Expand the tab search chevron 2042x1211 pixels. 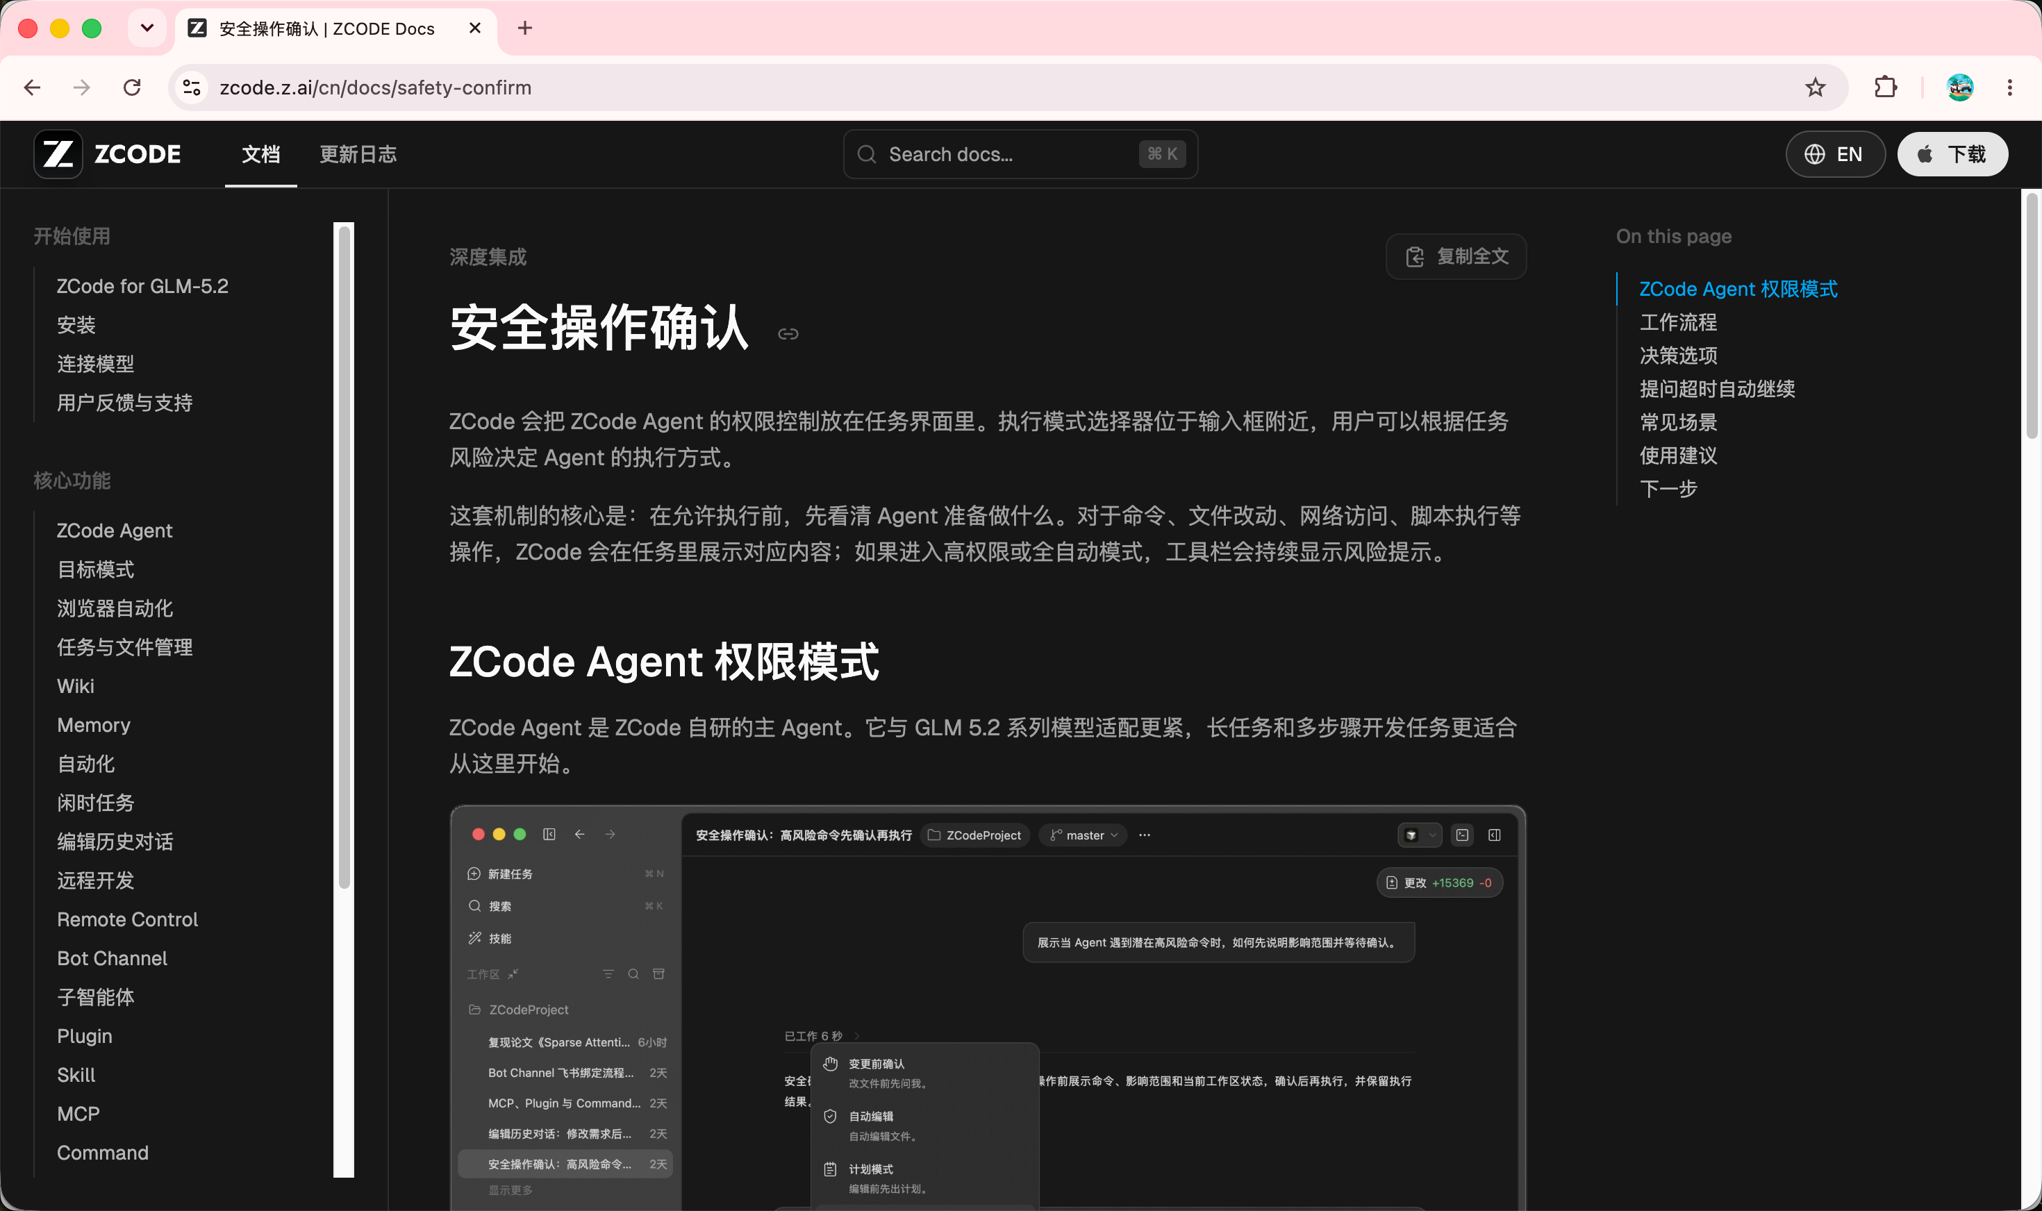click(x=147, y=28)
